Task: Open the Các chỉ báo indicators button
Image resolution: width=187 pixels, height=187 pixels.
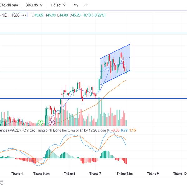Action: [x=9, y=5]
